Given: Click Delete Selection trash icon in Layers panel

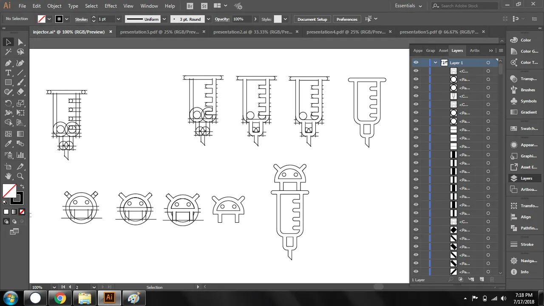Looking at the screenshot, I should [492, 279].
